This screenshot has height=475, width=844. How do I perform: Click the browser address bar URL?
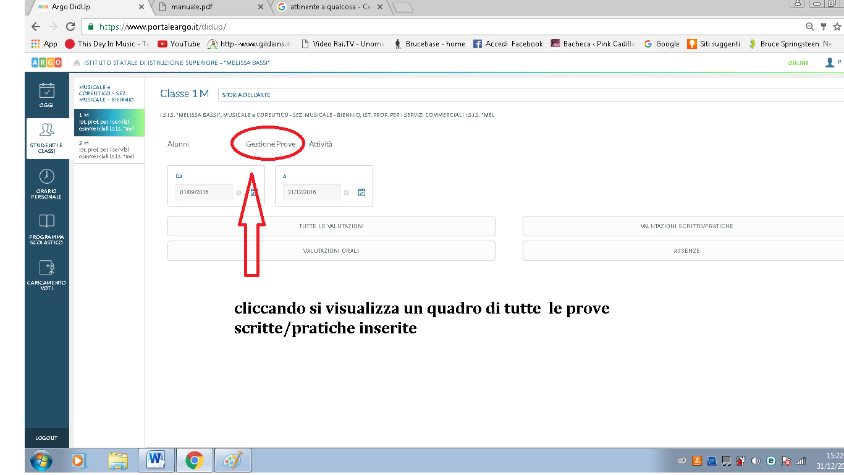[x=163, y=27]
